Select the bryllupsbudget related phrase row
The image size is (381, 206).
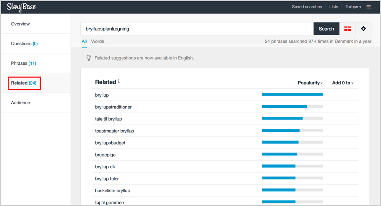[225, 143]
